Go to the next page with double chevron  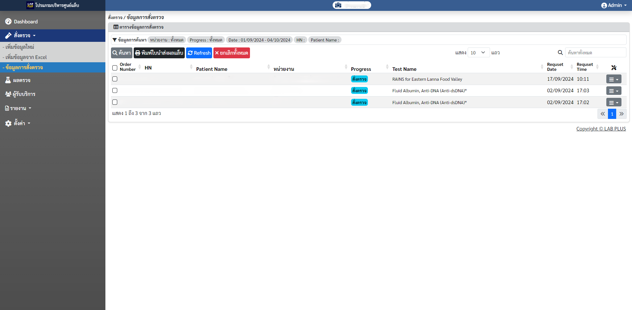[x=621, y=114]
